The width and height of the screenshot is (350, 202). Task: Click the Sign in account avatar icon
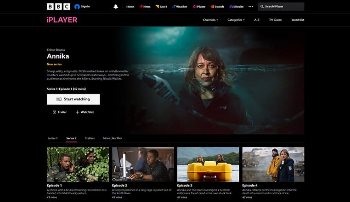click(x=77, y=7)
